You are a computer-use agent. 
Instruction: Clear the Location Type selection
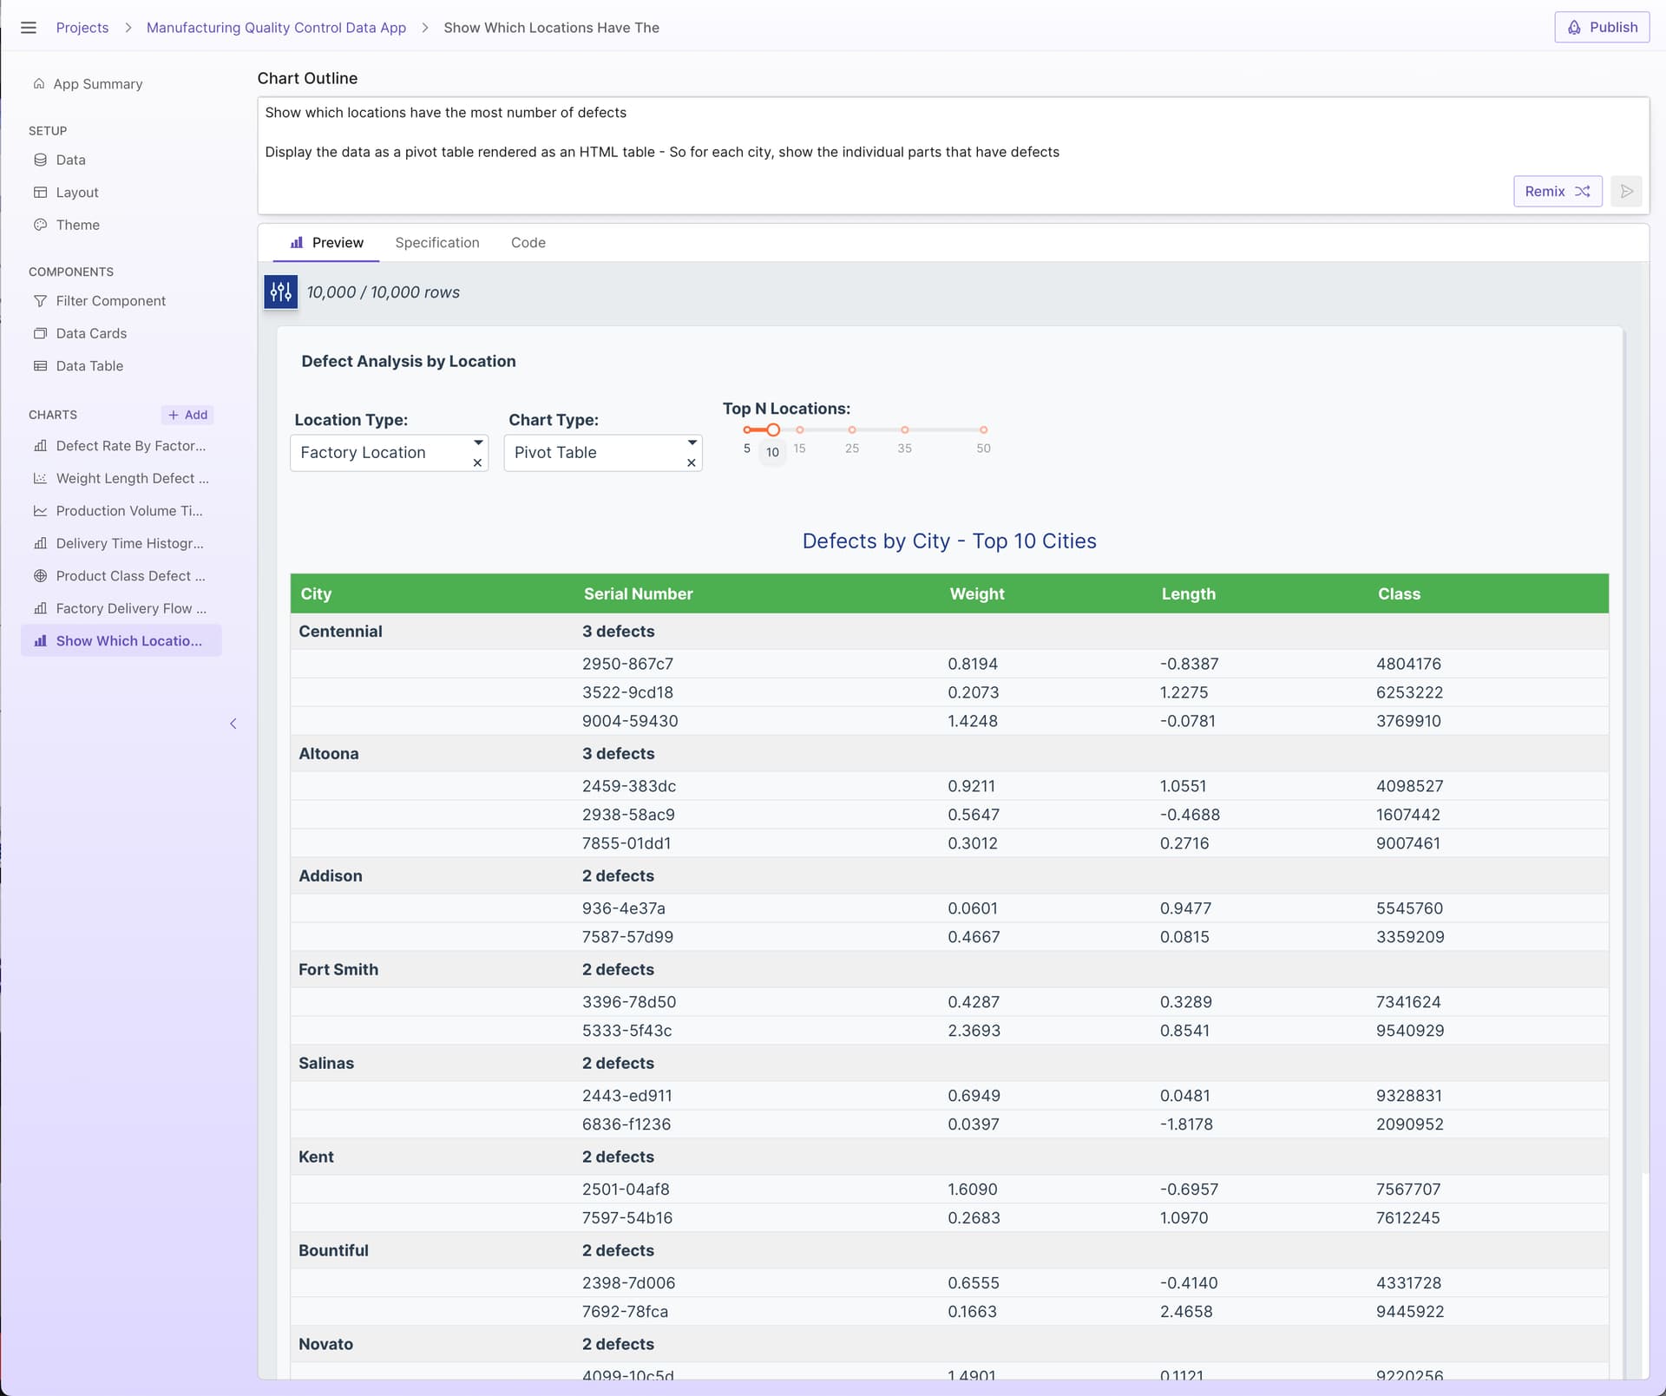pyautogui.click(x=477, y=463)
